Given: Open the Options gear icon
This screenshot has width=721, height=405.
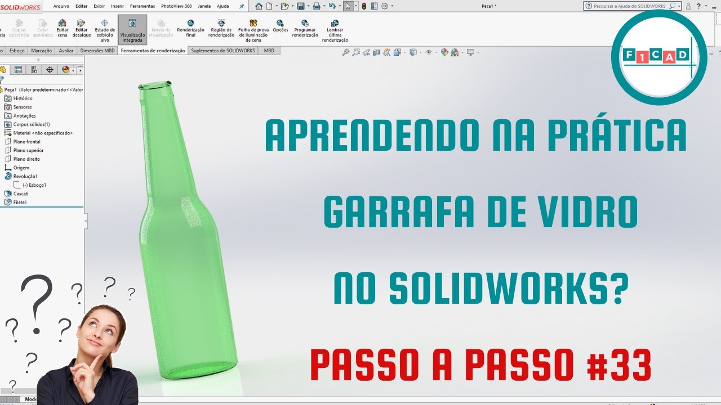Looking at the screenshot, I should [x=385, y=6].
